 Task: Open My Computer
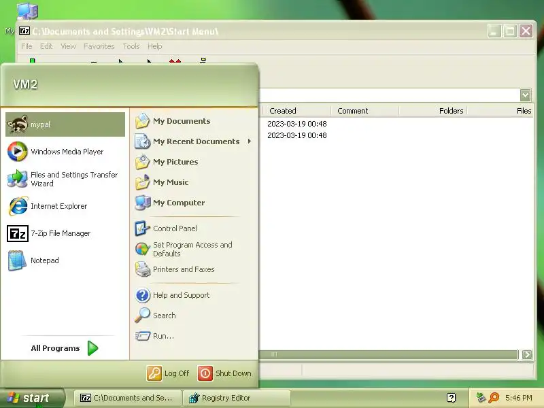tap(194, 203)
